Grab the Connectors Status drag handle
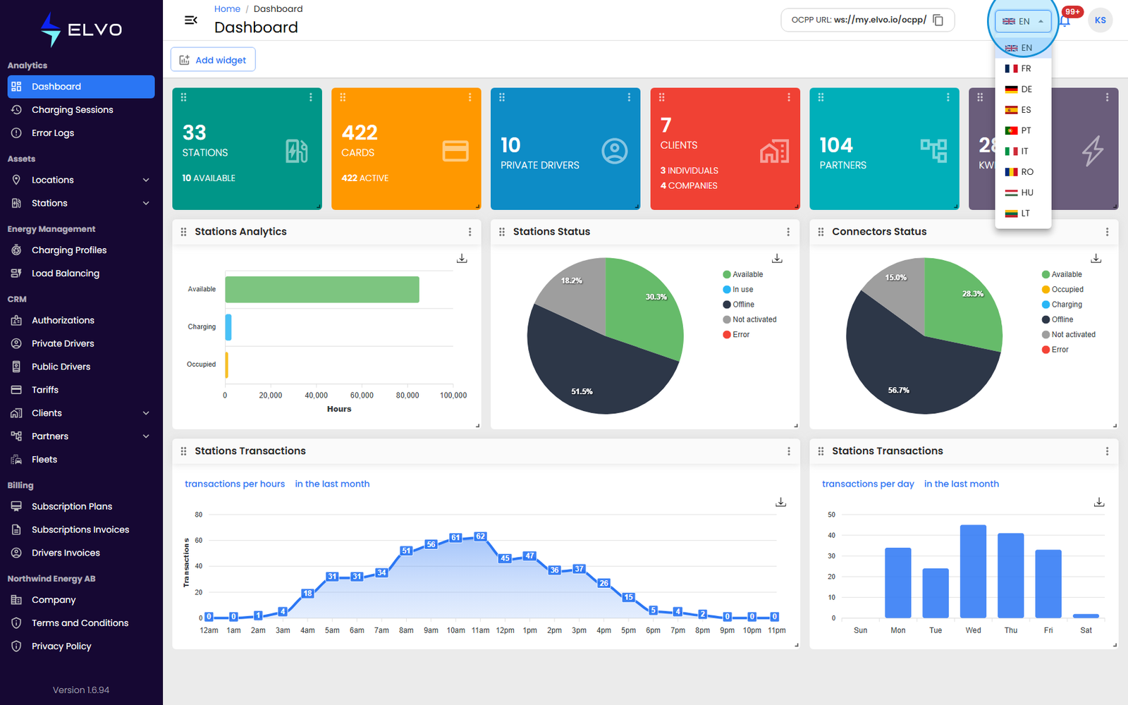This screenshot has height=705, width=1128. [821, 232]
